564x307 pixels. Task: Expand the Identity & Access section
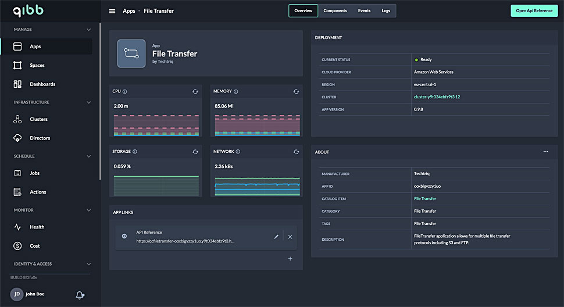(88, 264)
